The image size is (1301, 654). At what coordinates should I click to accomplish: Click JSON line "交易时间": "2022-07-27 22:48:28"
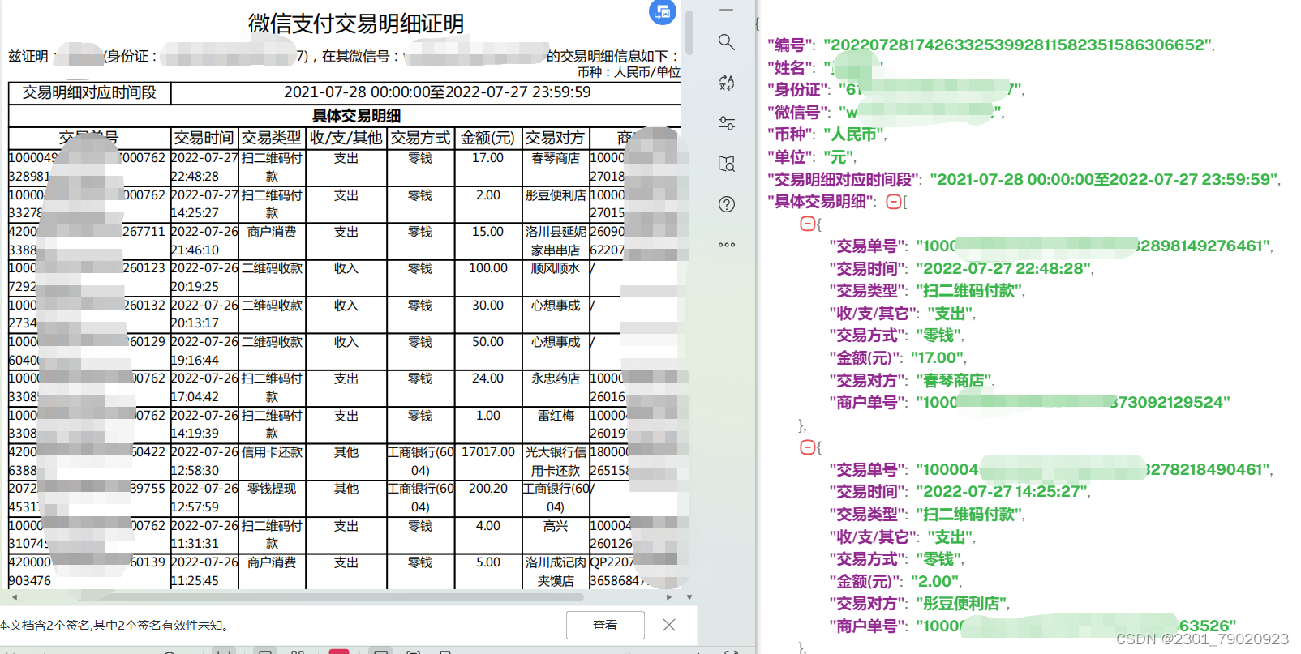point(961,269)
